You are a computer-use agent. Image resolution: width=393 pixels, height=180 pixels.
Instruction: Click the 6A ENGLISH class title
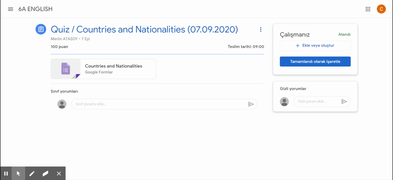point(35,9)
